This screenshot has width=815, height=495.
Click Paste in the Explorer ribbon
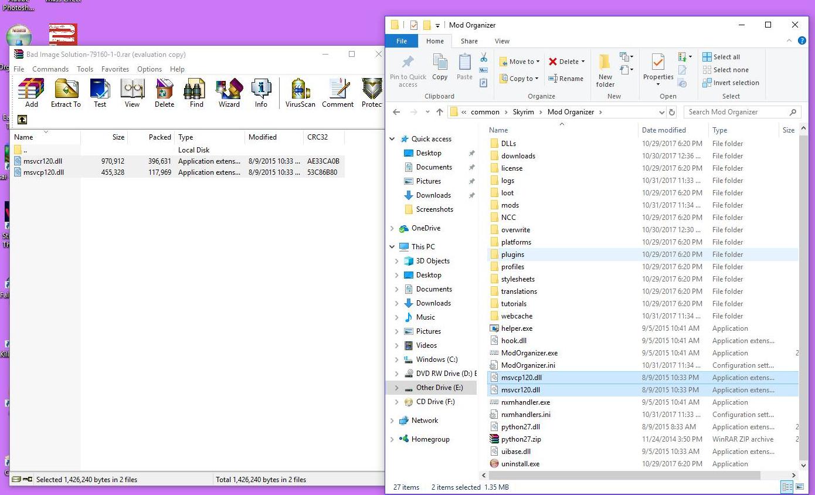(x=464, y=67)
